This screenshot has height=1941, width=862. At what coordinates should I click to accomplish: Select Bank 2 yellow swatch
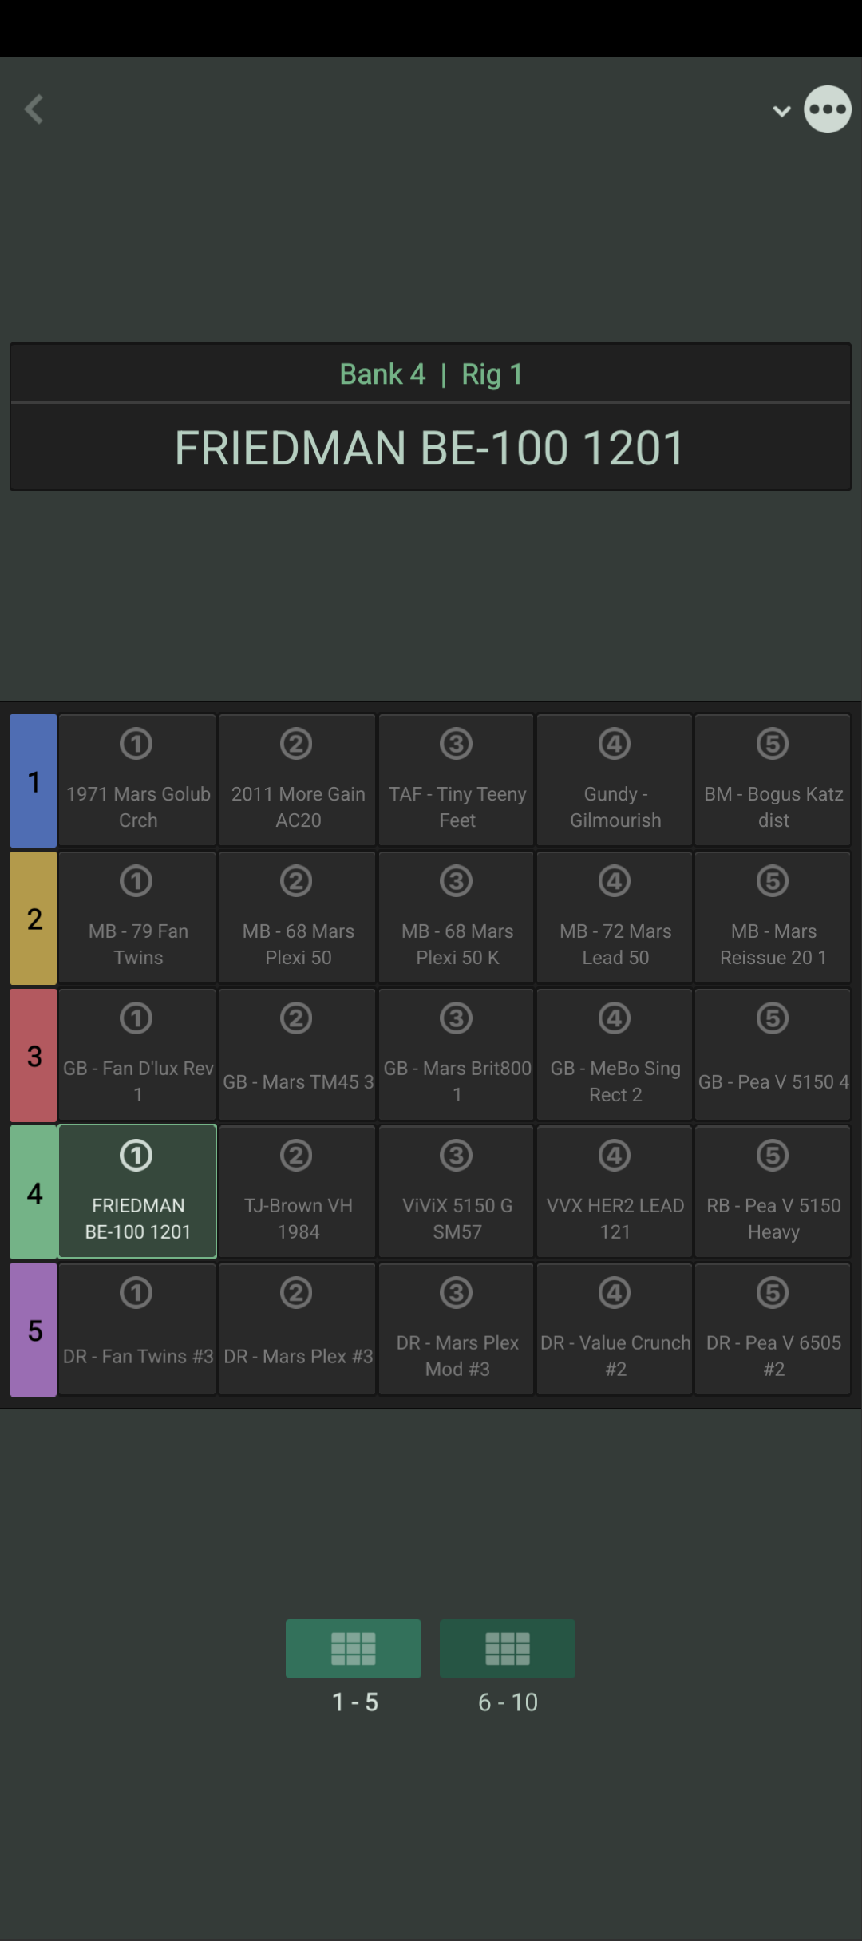tap(34, 918)
